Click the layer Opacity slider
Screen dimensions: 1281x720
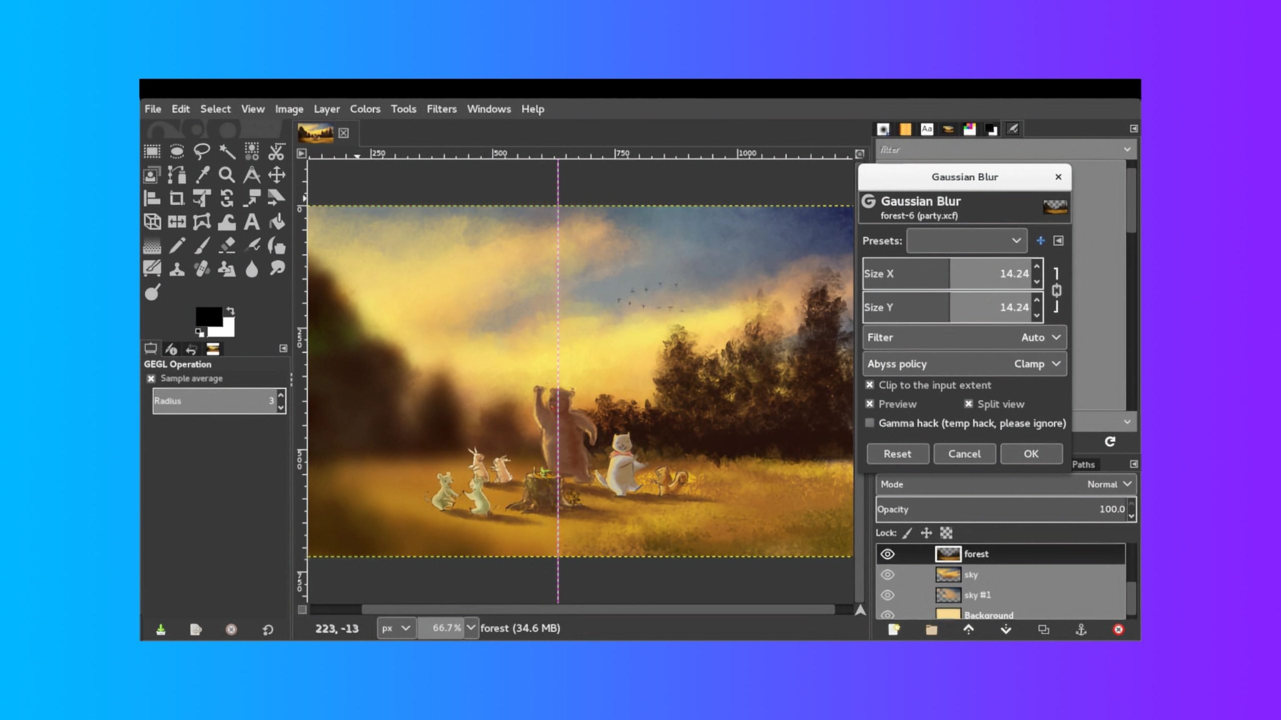tap(1001, 509)
